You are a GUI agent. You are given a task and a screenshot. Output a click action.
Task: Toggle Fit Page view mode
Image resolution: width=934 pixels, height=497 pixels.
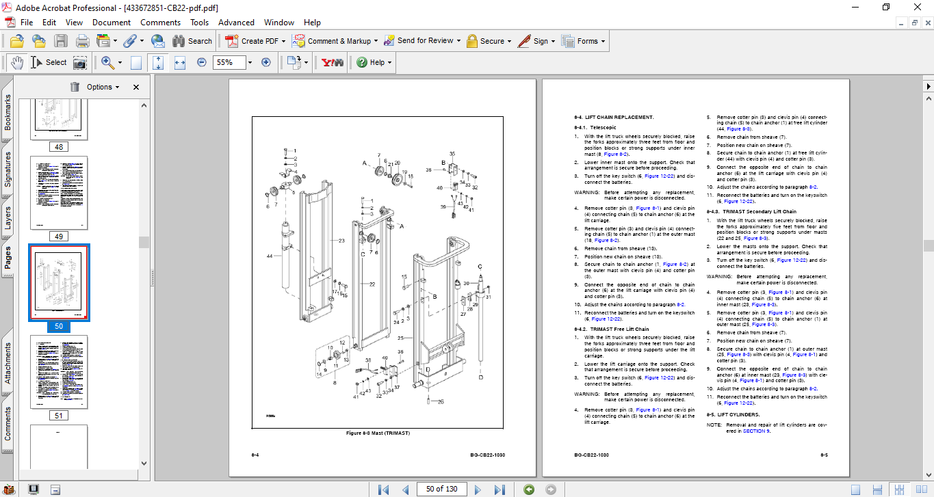click(x=158, y=62)
